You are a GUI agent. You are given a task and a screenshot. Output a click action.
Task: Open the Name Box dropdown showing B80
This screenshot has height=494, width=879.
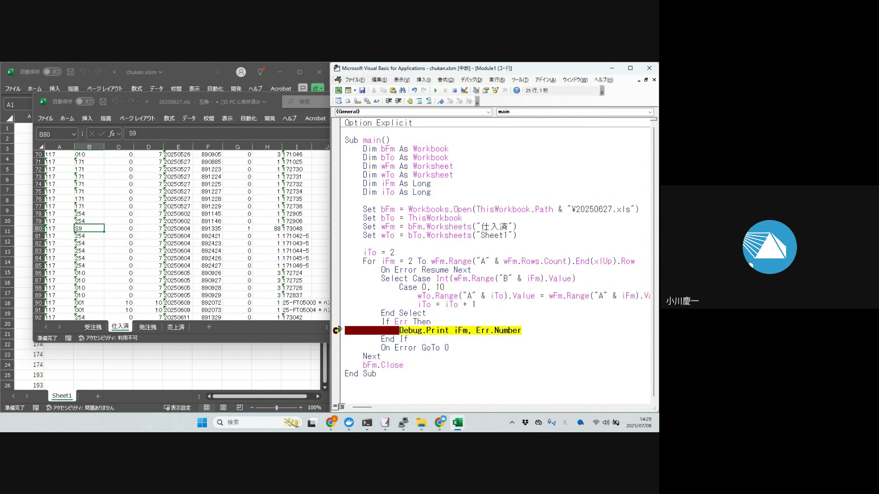coord(73,134)
